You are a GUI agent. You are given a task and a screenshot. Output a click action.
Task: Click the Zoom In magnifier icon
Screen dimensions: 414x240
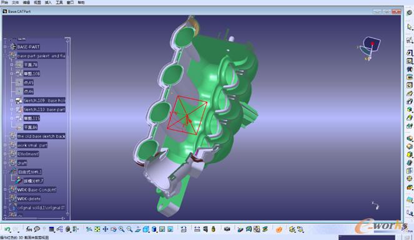122,229
